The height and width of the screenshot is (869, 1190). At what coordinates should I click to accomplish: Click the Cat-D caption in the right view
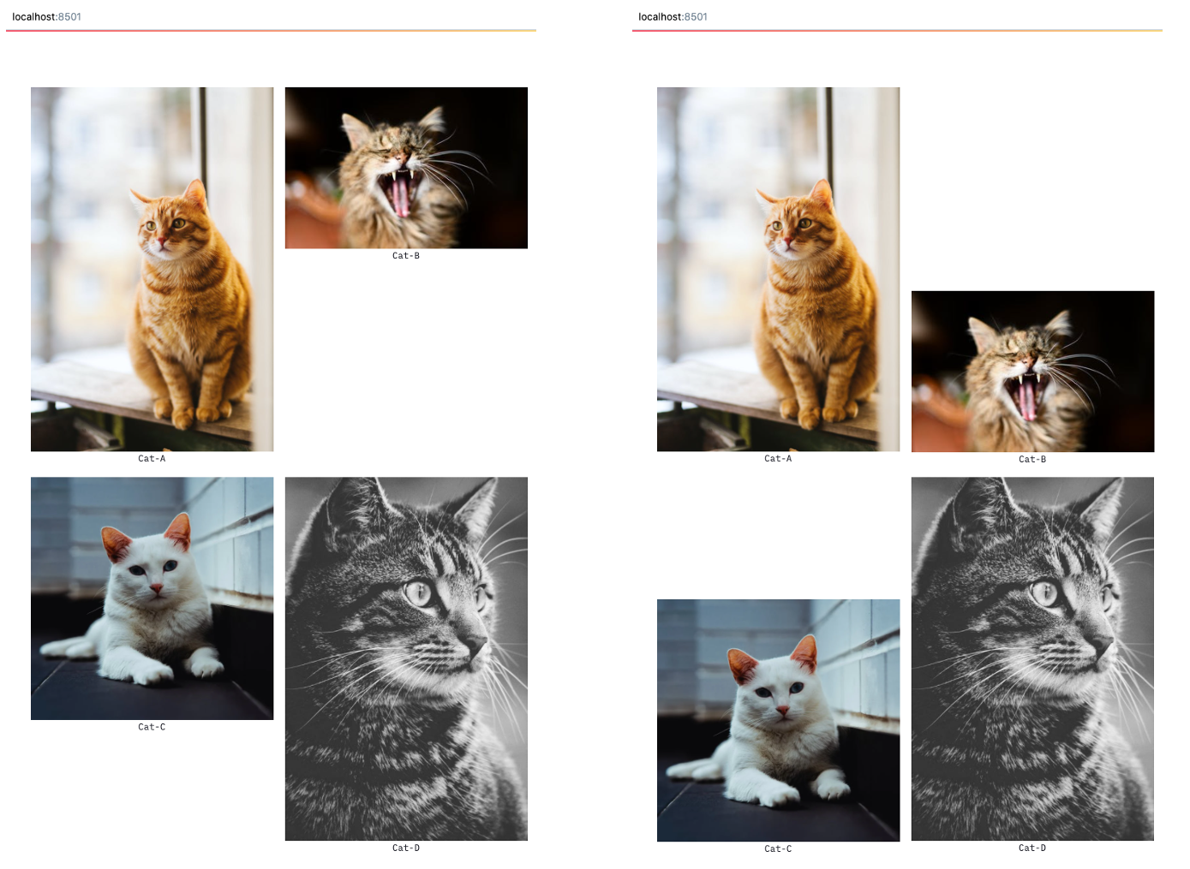(1032, 847)
